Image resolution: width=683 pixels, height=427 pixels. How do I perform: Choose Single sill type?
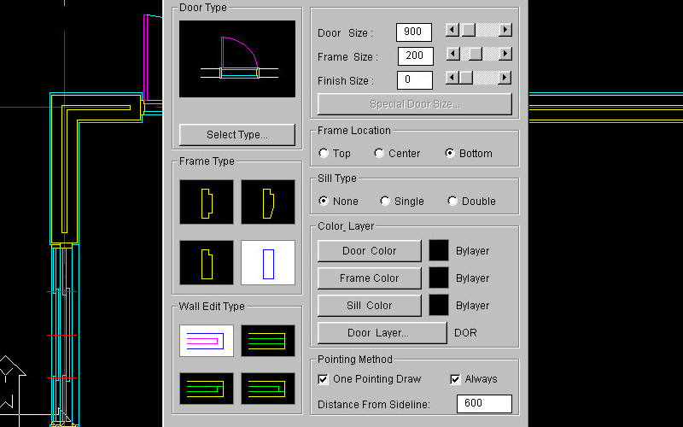[386, 202]
